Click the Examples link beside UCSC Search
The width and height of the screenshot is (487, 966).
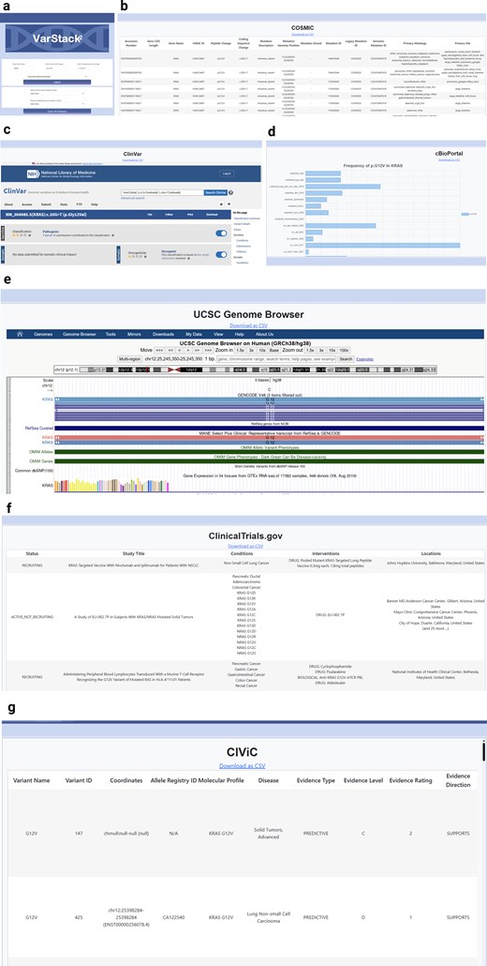point(364,358)
